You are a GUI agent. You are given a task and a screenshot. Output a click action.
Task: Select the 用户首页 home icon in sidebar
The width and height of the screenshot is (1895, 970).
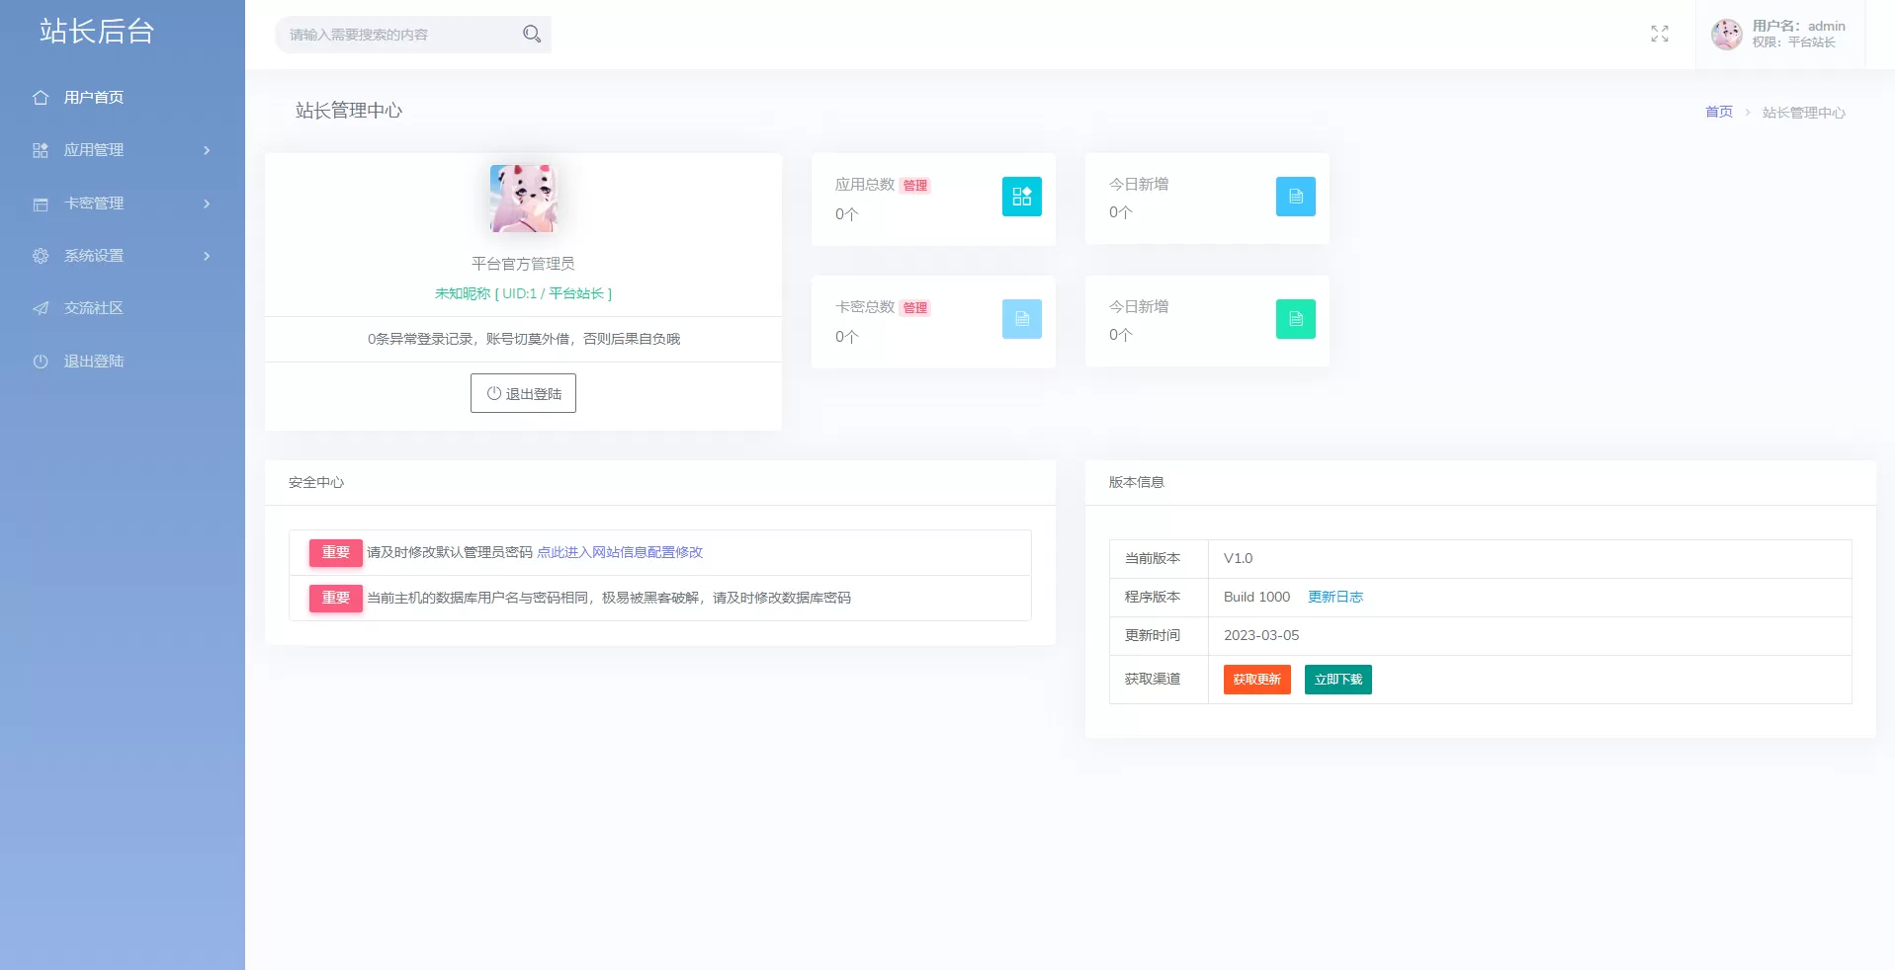(40, 97)
